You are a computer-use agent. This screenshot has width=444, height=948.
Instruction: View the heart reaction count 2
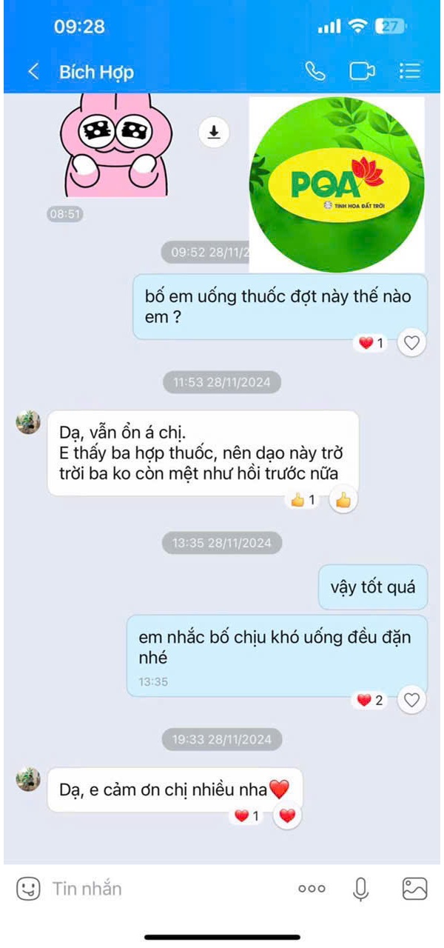[371, 700]
